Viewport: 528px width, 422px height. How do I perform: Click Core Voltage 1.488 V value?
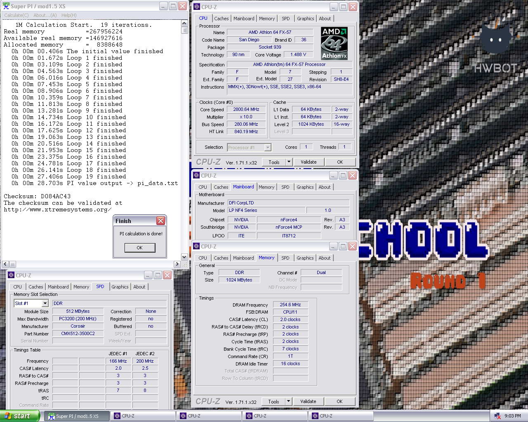pyautogui.click(x=298, y=55)
